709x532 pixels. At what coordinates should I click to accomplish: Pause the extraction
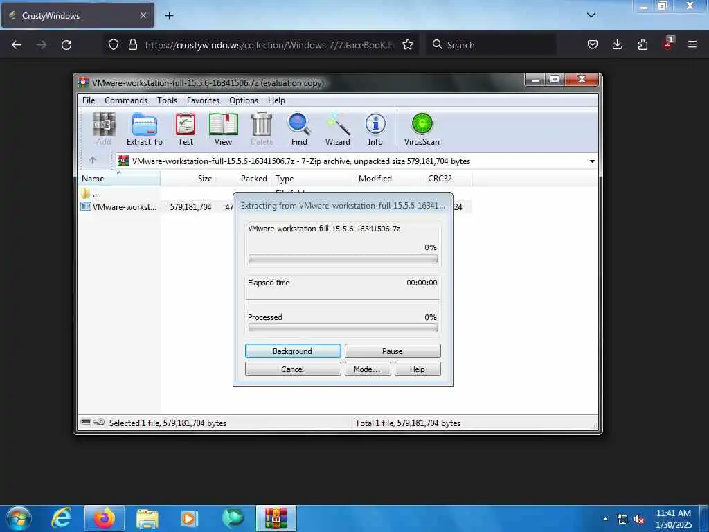[x=393, y=351]
